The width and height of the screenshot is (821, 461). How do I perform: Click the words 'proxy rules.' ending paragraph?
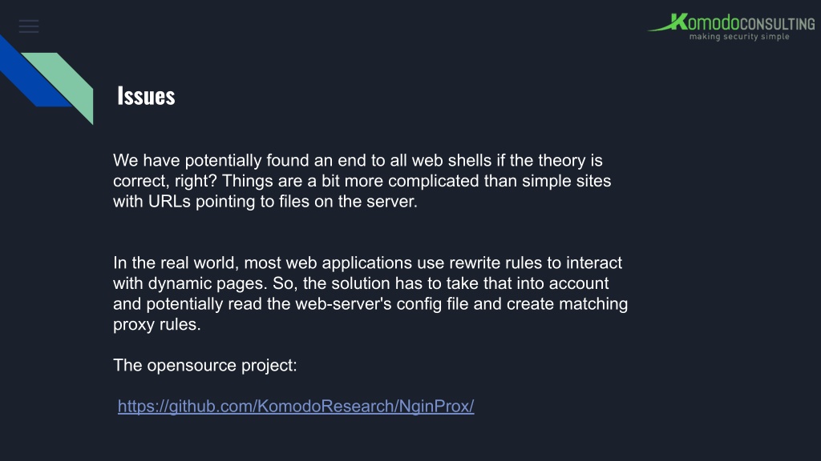tap(157, 325)
